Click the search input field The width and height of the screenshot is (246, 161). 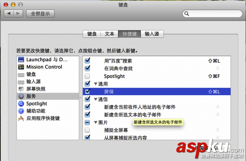pyautogui.click(x=212, y=14)
